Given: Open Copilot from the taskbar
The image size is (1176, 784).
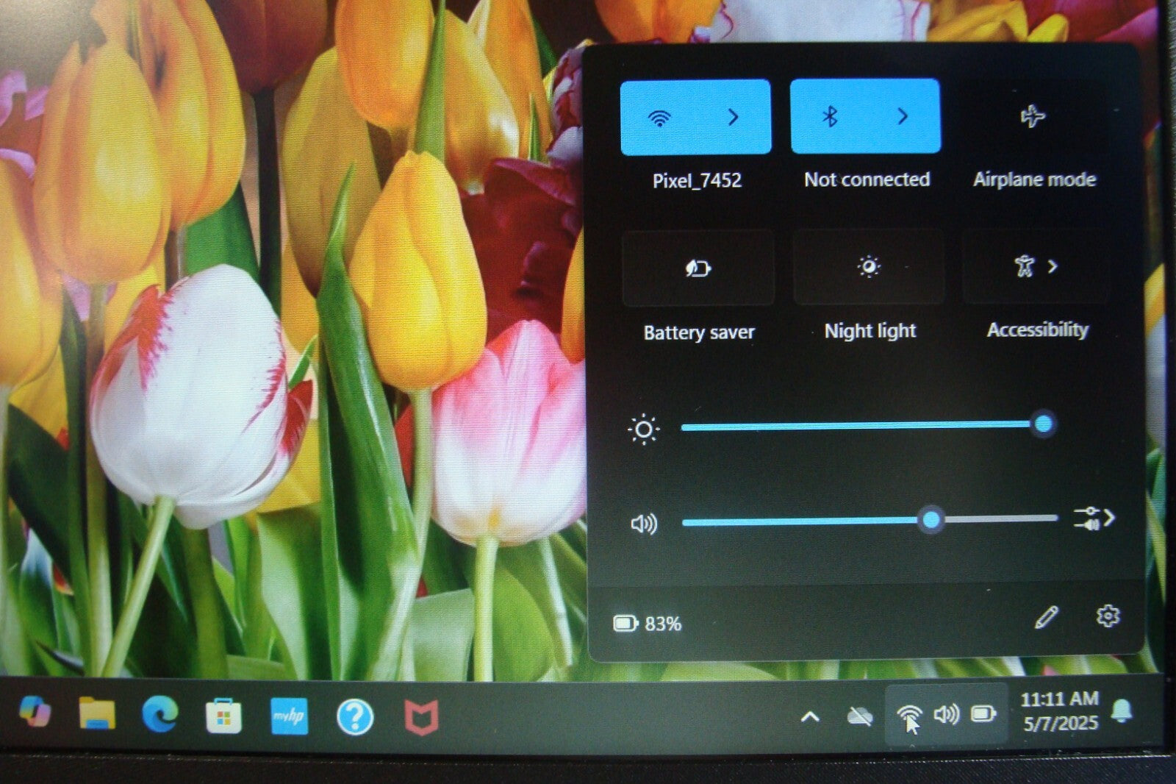Looking at the screenshot, I should (x=35, y=713).
